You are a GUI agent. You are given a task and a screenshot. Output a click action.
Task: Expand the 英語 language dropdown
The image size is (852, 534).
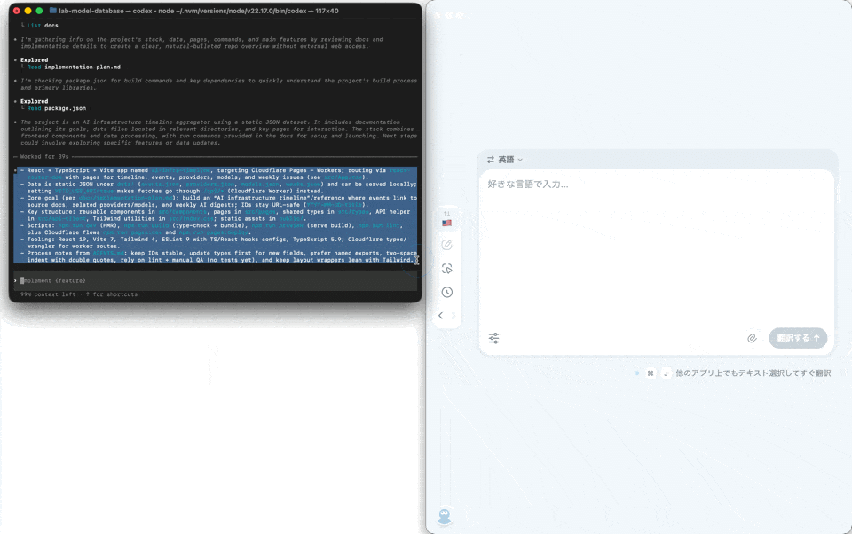pos(510,160)
